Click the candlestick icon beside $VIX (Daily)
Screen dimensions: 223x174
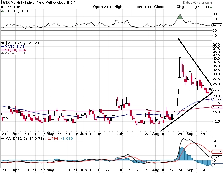point(3,43)
